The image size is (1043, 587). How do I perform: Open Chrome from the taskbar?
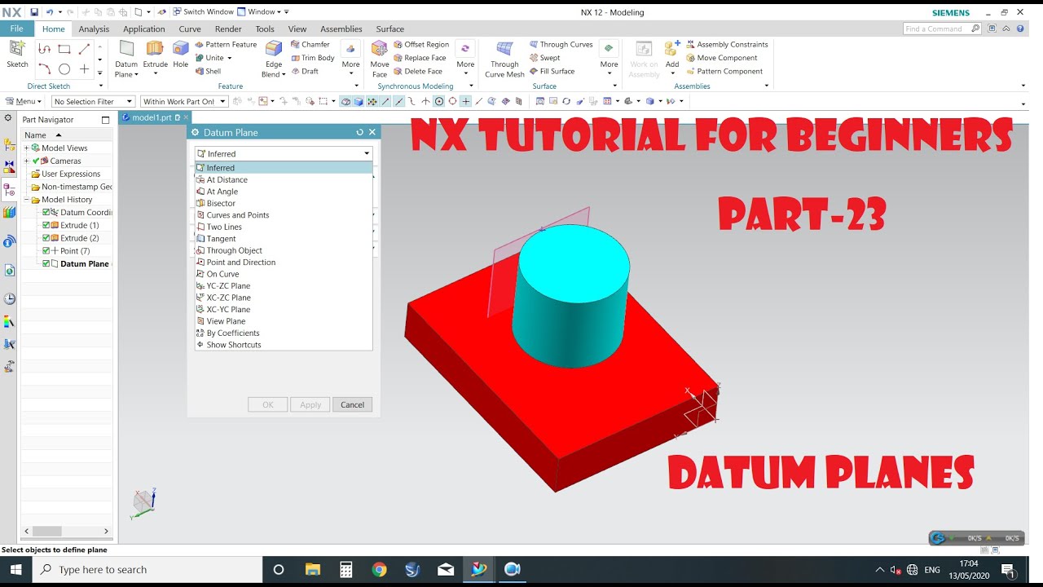pos(379,569)
